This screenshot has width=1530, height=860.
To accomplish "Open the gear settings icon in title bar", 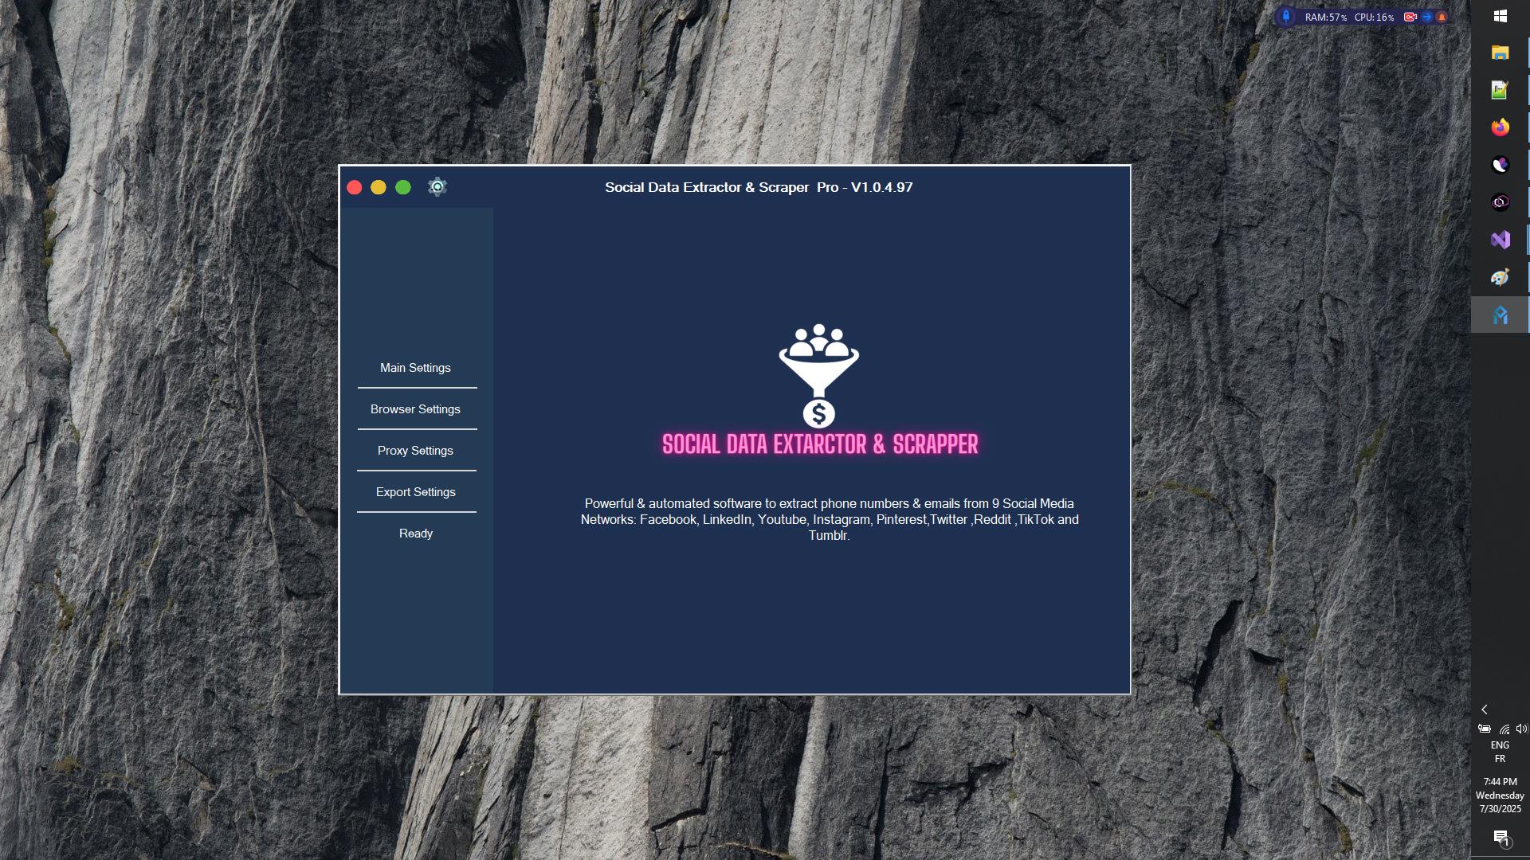I will coord(437,187).
